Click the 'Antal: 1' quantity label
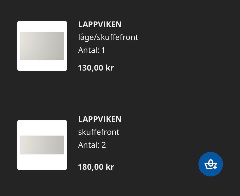The width and height of the screenshot is (240, 196). 91,50
